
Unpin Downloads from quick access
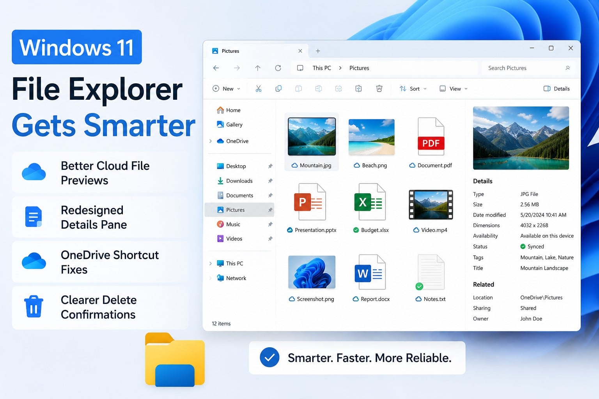click(x=270, y=181)
